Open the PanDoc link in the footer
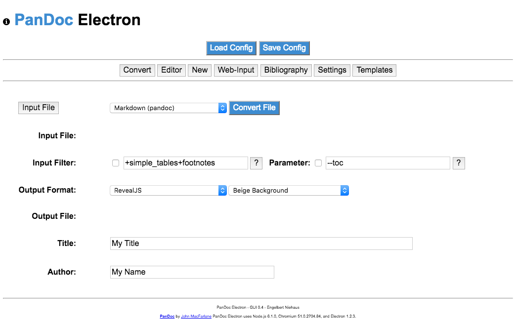Viewport: 515px width, 327px height. [167, 316]
